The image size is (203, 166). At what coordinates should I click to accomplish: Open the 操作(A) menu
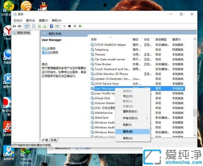[31, 21]
